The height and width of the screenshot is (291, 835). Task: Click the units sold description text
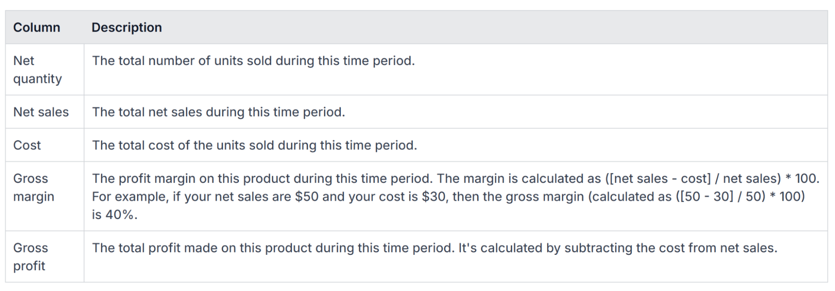click(253, 61)
